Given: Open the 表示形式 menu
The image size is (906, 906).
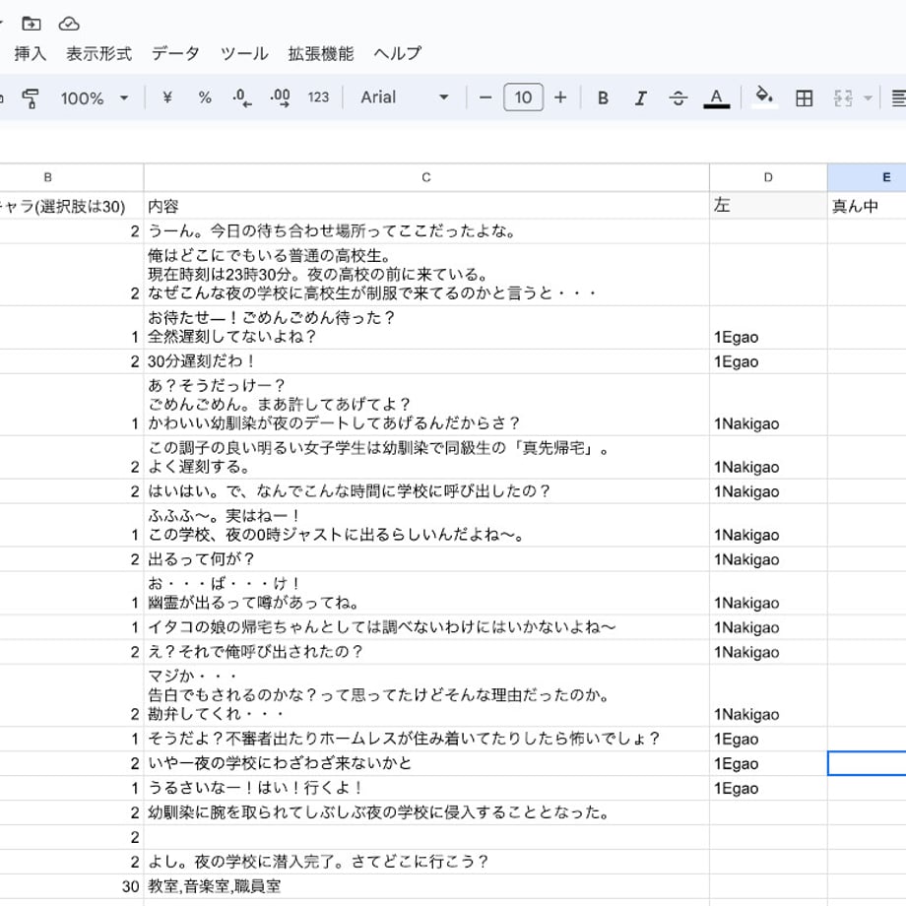Looking at the screenshot, I should [98, 54].
